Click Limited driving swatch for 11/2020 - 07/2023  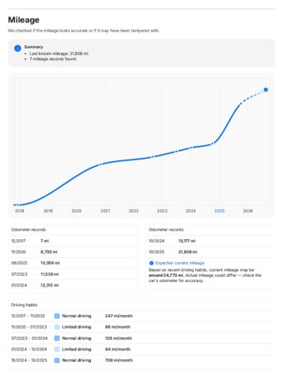(57, 327)
